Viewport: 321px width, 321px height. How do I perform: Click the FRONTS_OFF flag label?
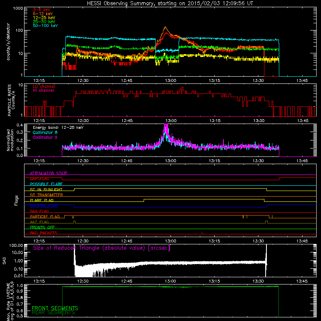pyautogui.click(x=43, y=228)
